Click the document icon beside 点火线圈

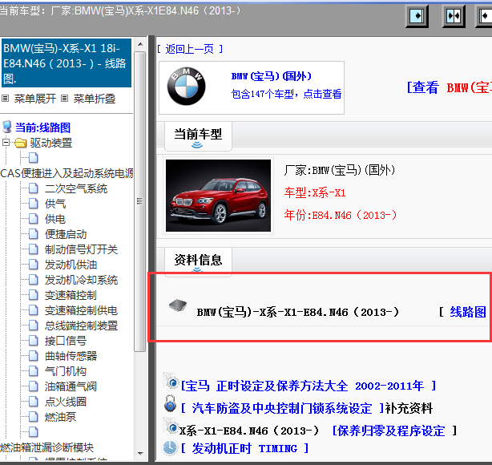34,402
